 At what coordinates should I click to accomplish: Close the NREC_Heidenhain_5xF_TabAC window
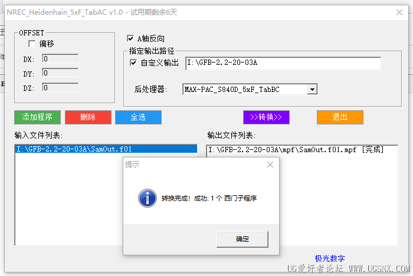coord(399,12)
